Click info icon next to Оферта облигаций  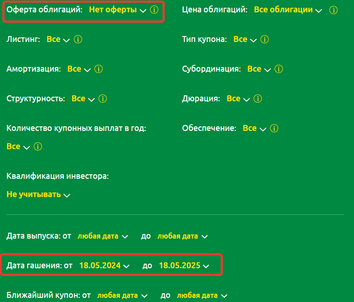[x=154, y=10]
